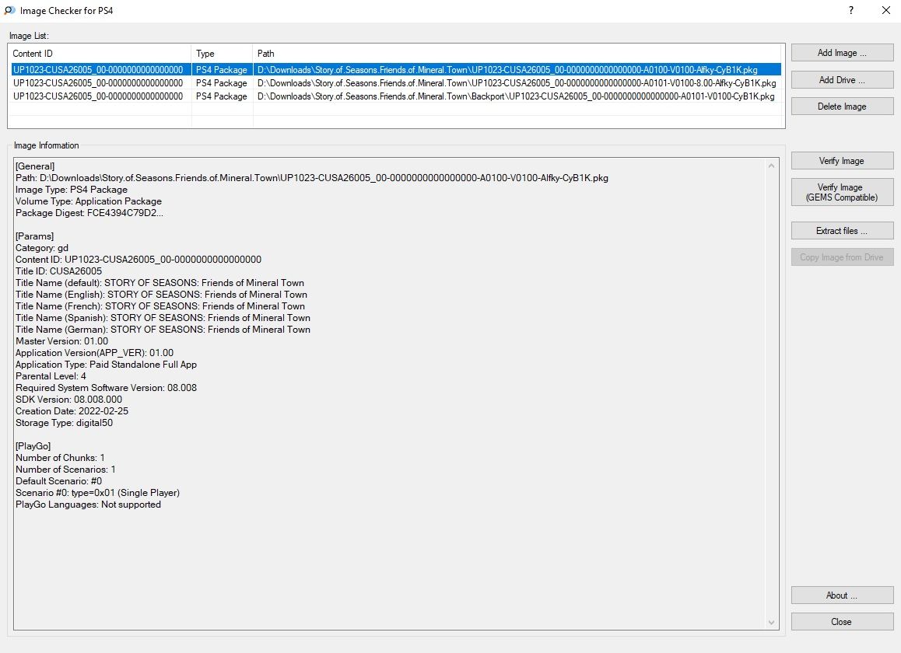Click the Master Version: 01.00 line

62,341
